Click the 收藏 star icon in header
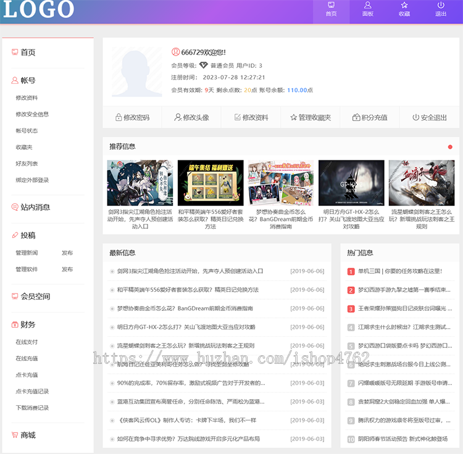 coord(404,5)
